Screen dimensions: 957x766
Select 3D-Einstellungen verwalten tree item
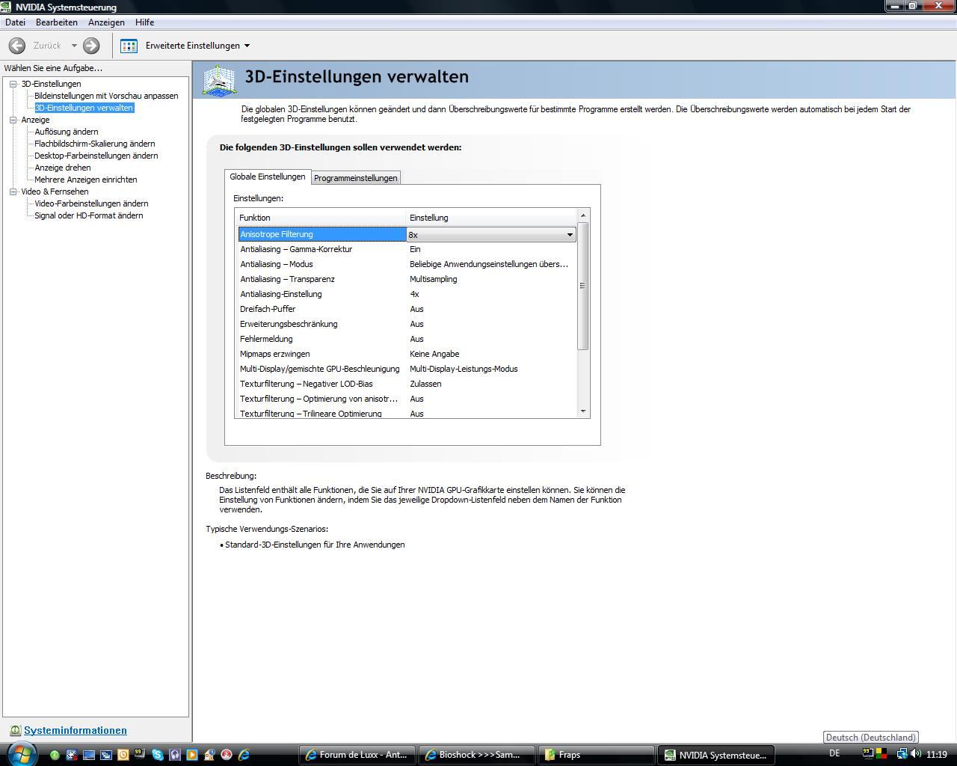(x=84, y=108)
